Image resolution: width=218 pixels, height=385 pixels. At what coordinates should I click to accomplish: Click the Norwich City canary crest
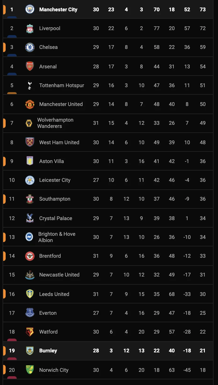point(30,370)
